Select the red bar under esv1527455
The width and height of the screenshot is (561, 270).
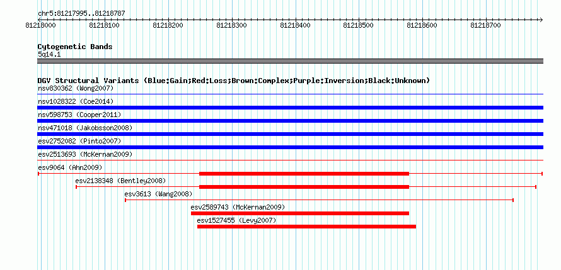tap(306, 227)
